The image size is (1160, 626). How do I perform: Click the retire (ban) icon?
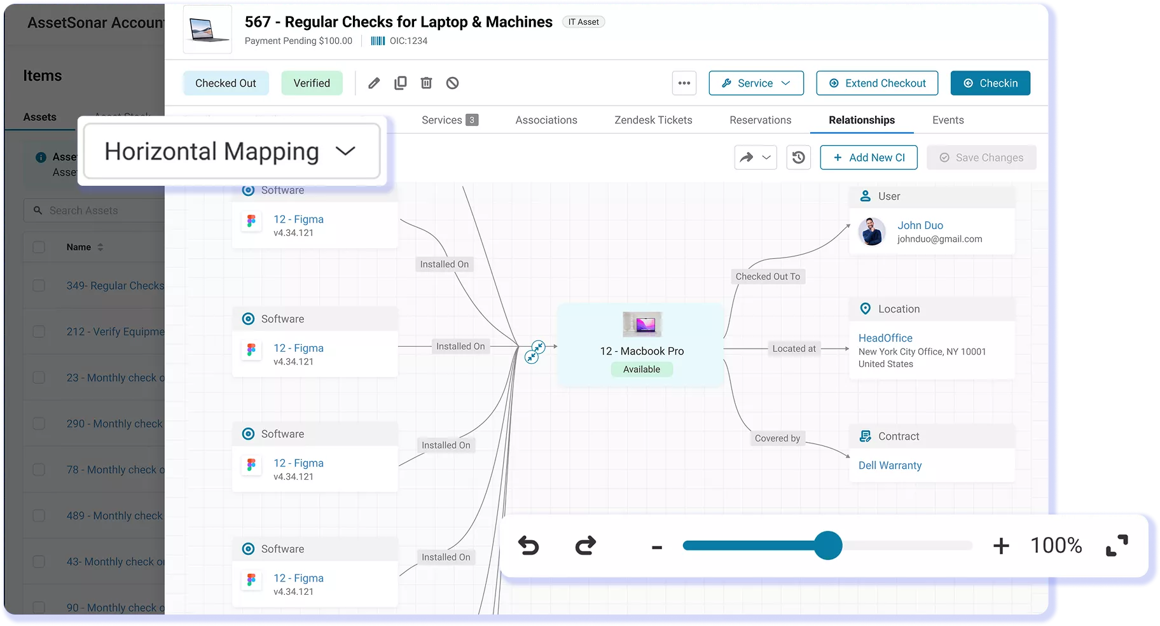tap(452, 83)
